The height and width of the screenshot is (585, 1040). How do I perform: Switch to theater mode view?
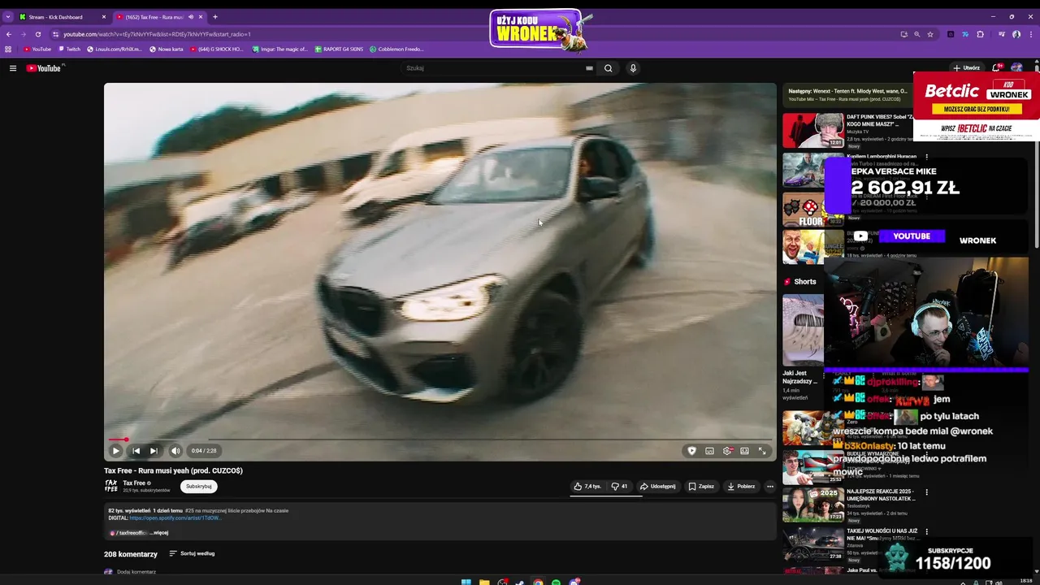click(x=744, y=451)
